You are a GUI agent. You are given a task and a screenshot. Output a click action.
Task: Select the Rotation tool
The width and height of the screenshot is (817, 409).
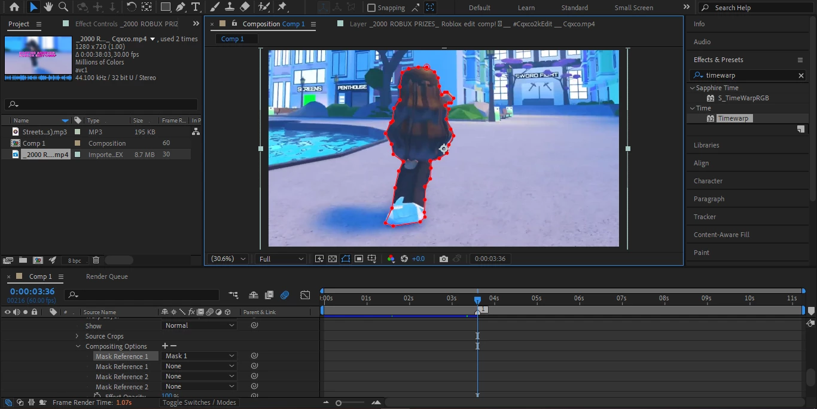click(x=131, y=7)
